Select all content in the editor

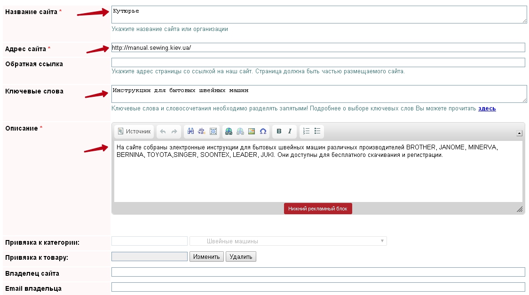click(x=213, y=132)
